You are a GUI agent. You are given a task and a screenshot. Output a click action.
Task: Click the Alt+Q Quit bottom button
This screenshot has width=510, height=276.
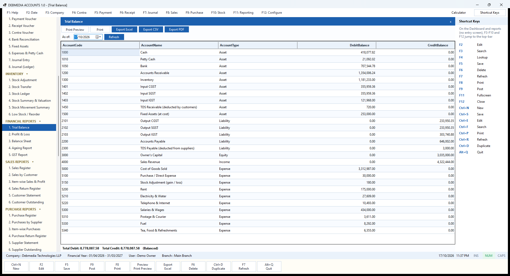[x=269, y=267]
